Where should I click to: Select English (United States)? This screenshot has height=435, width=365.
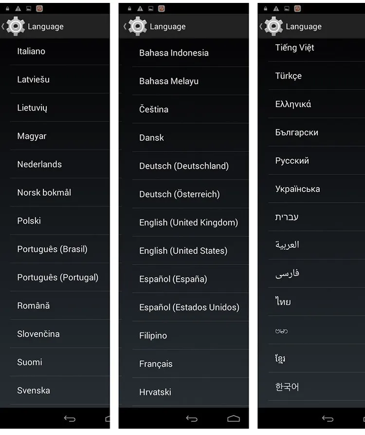tap(183, 251)
